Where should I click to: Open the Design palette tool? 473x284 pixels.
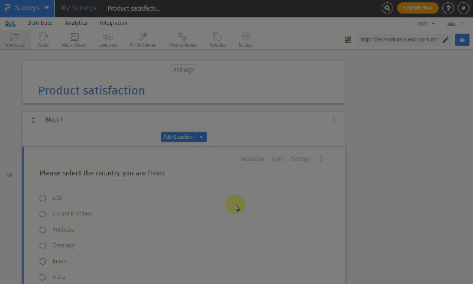pos(43,40)
